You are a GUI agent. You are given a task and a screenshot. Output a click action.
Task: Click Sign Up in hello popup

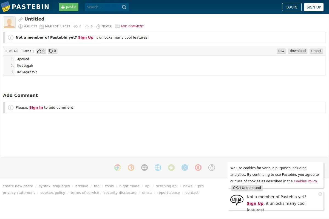pyautogui.click(x=255, y=203)
